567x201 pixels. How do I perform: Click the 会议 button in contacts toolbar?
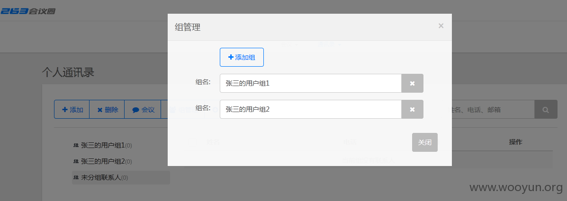(143, 109)
